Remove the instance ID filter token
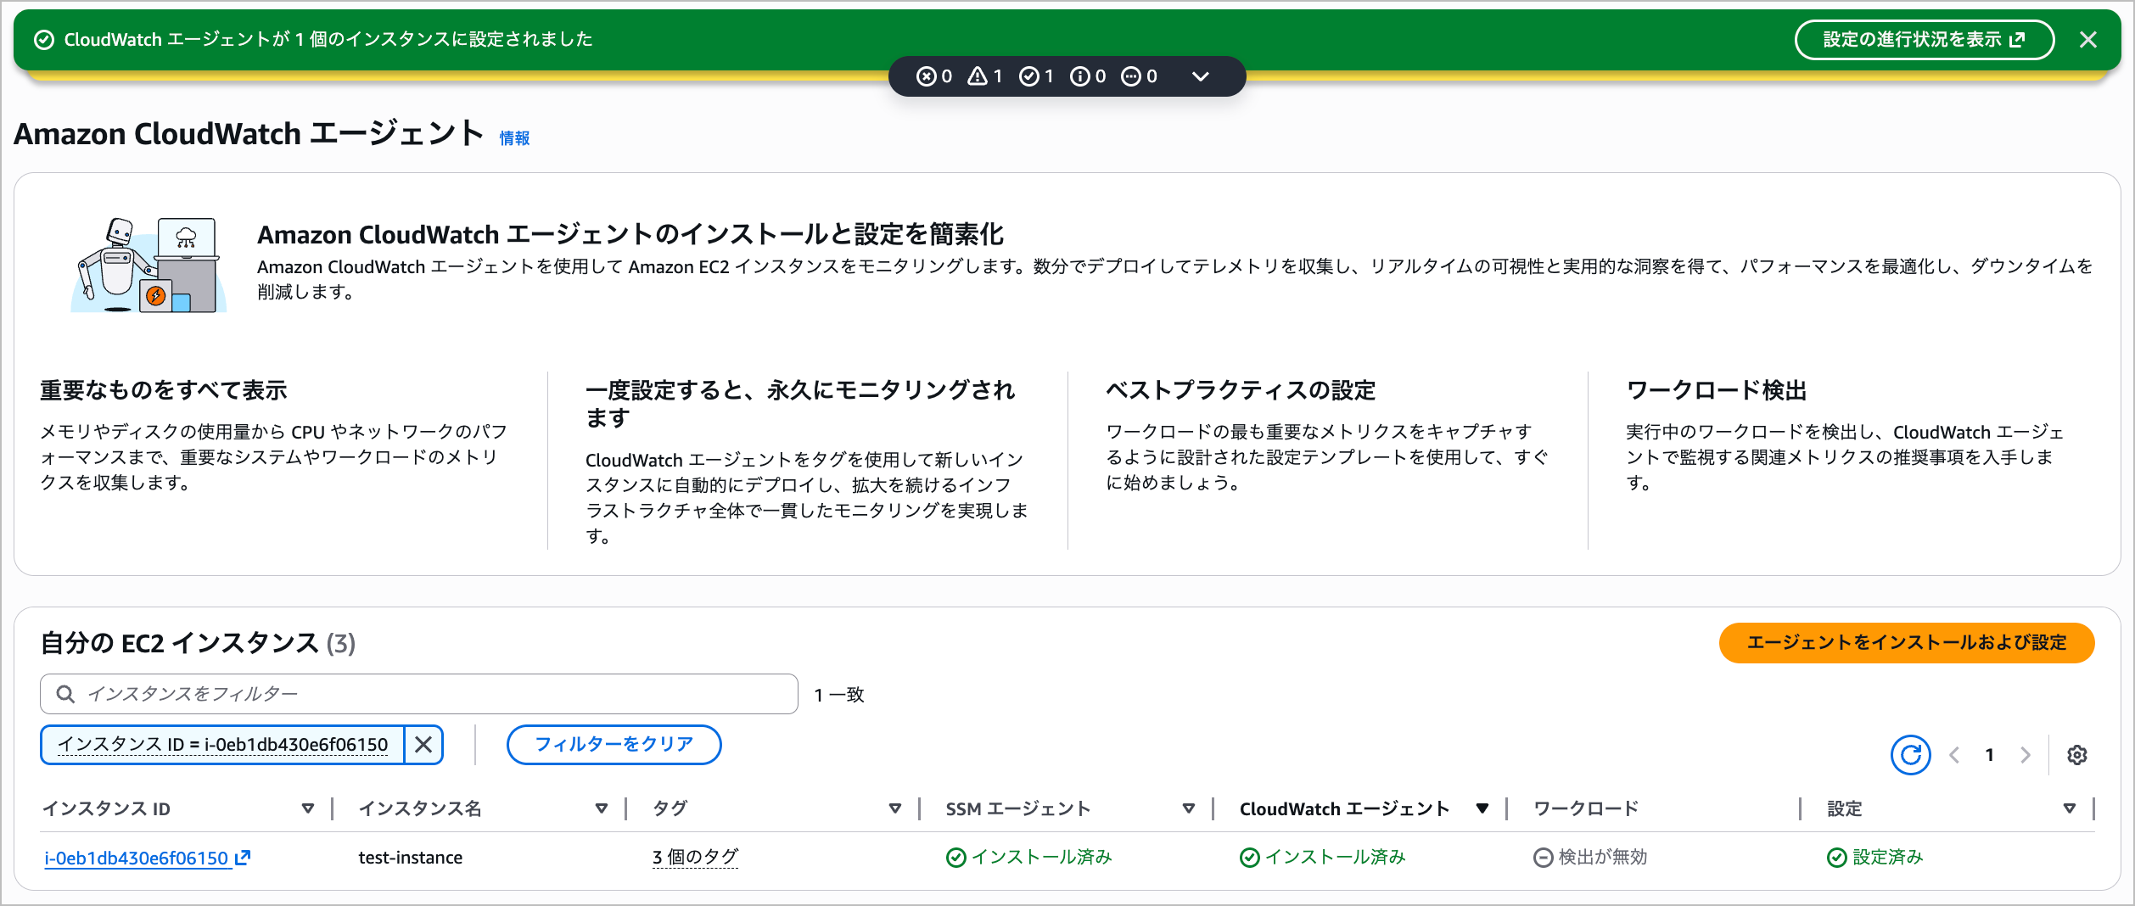The height and width of the screenshot is (906, 2135). pyautogui.click(x=423, y=745)
